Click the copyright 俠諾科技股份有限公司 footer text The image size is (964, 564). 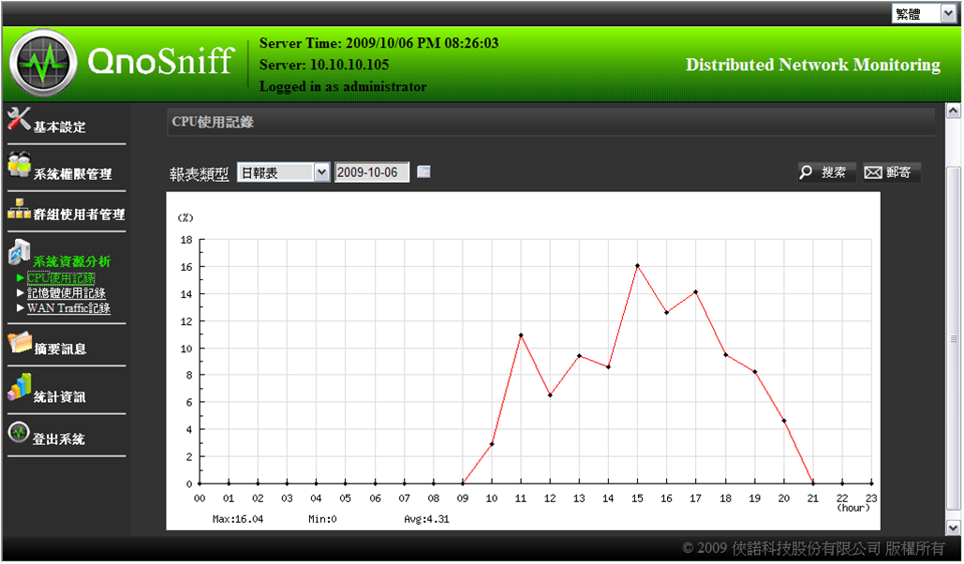click(813, 548)
